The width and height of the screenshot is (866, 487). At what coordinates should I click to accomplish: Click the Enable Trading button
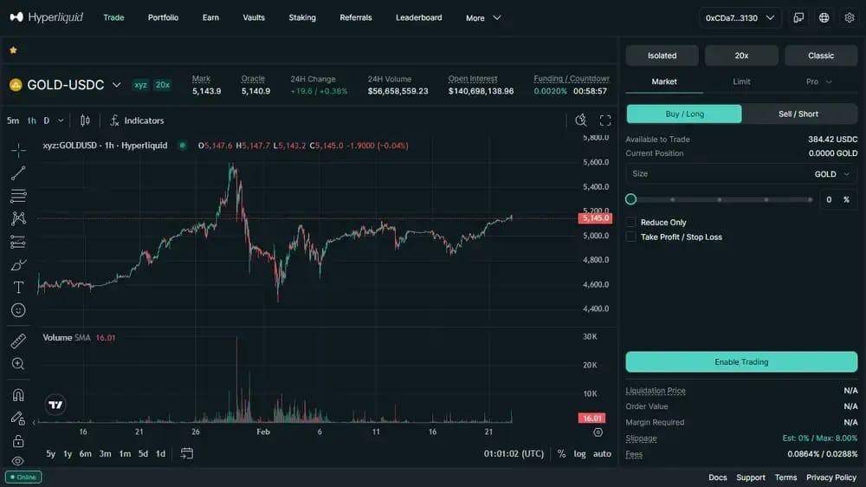pyautogui.click(x=741, y=361)
